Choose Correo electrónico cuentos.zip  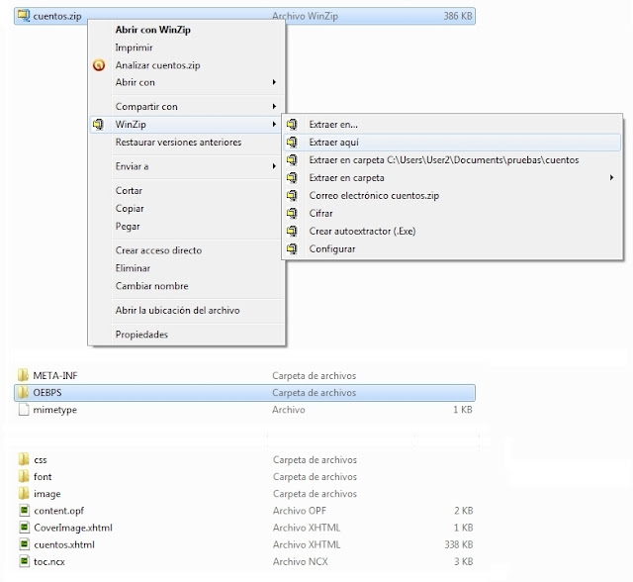374,195
